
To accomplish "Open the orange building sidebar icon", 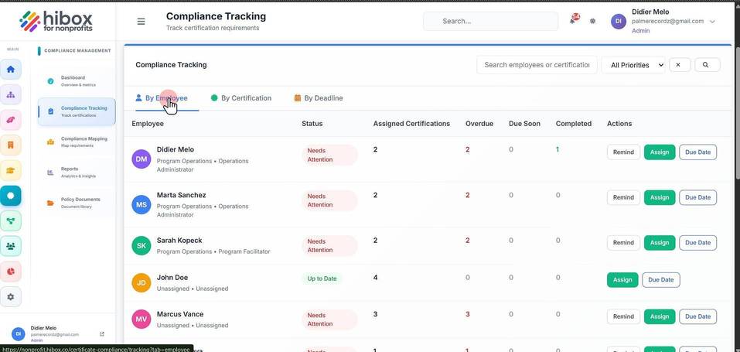I will [x=10, y=145].
